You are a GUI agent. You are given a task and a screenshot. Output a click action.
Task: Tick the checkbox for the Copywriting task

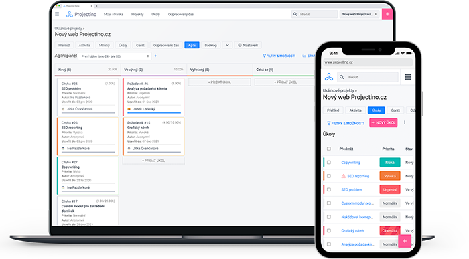pyautogui.click(x=329, y=163)
